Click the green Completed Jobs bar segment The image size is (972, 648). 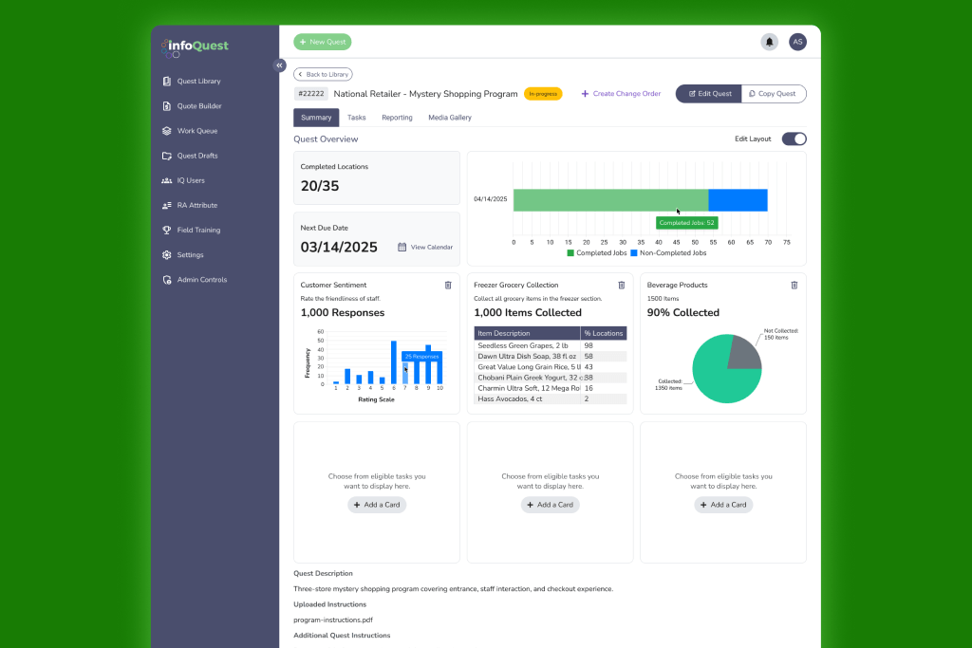(x=610, y=200)
